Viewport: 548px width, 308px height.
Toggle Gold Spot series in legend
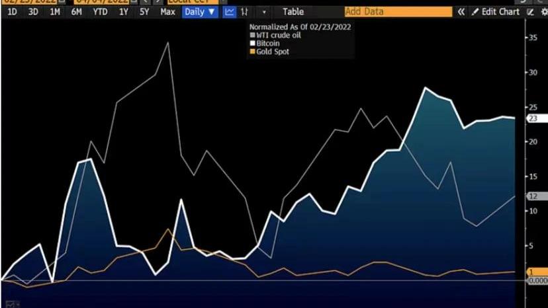pos(252,51)
